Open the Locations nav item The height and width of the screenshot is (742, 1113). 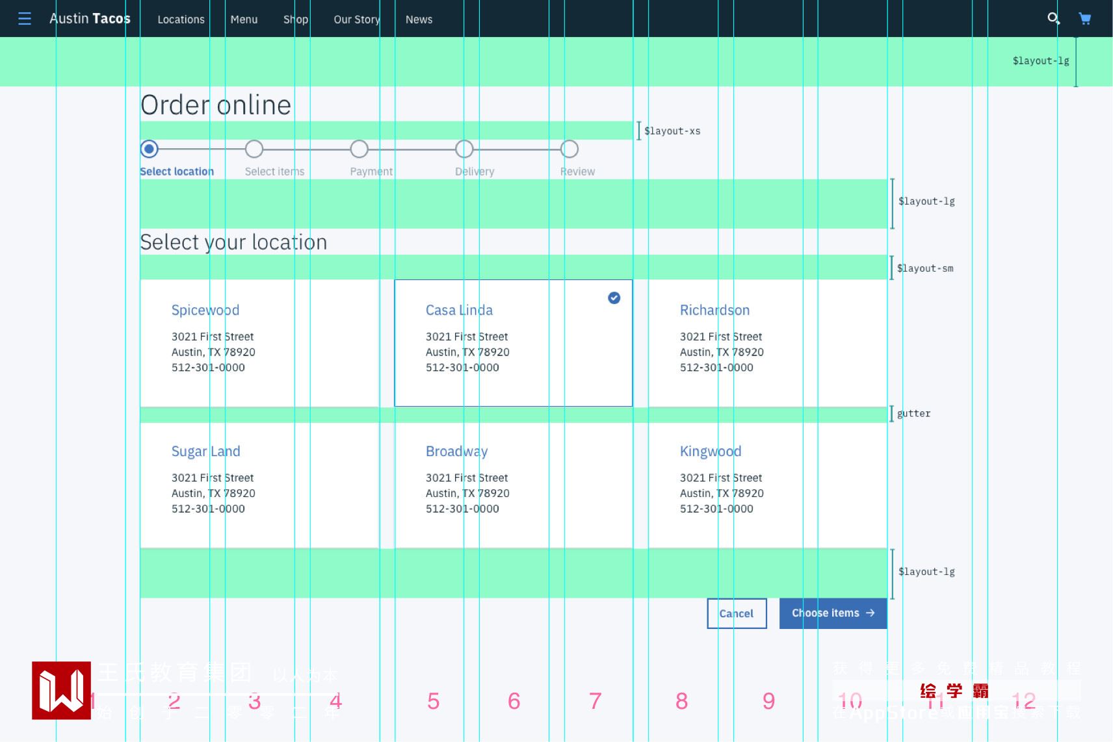[x=181, y=19]
